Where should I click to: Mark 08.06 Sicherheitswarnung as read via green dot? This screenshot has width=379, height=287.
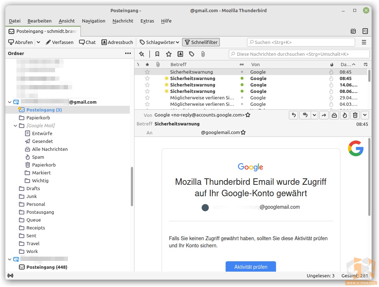(x=242, y=91)
